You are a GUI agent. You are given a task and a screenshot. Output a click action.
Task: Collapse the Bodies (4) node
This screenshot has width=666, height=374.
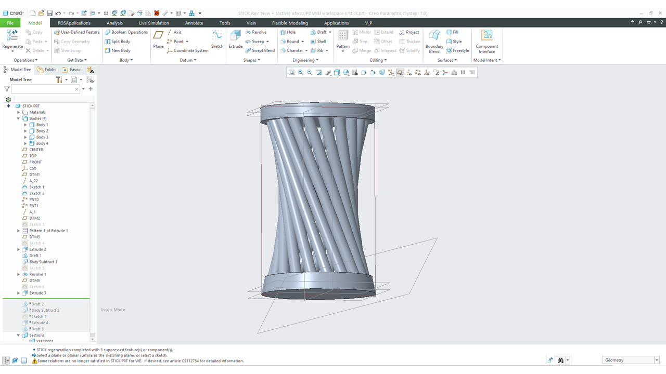19,118
